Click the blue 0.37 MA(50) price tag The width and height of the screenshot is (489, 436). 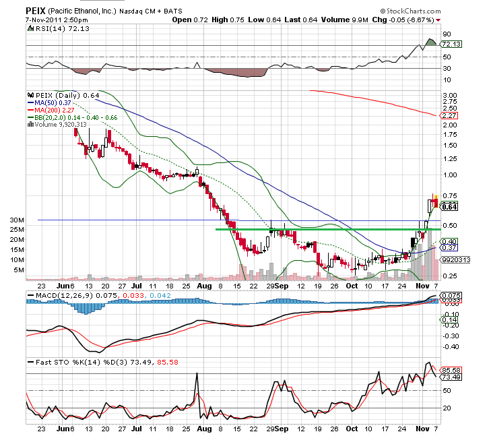pos(449,248)
